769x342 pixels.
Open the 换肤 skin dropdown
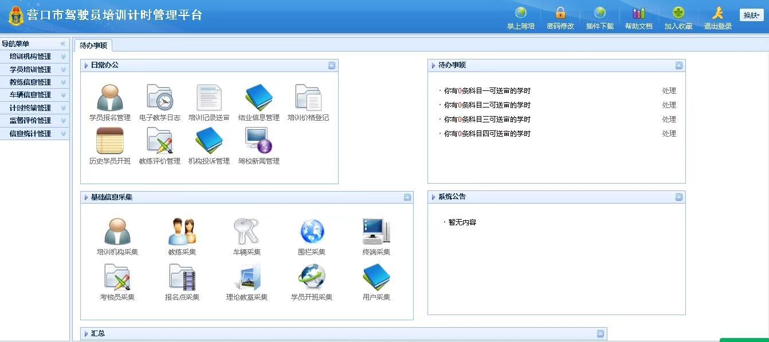coord(752,15)
